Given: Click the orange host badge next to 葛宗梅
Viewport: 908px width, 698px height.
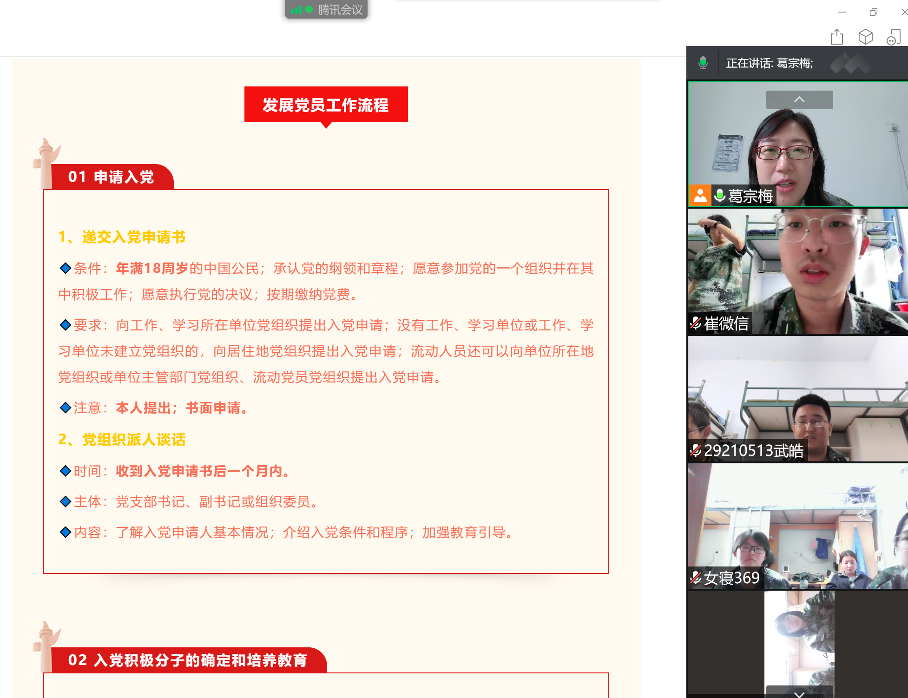Looking at the screenshot, I should pos(700,196).
